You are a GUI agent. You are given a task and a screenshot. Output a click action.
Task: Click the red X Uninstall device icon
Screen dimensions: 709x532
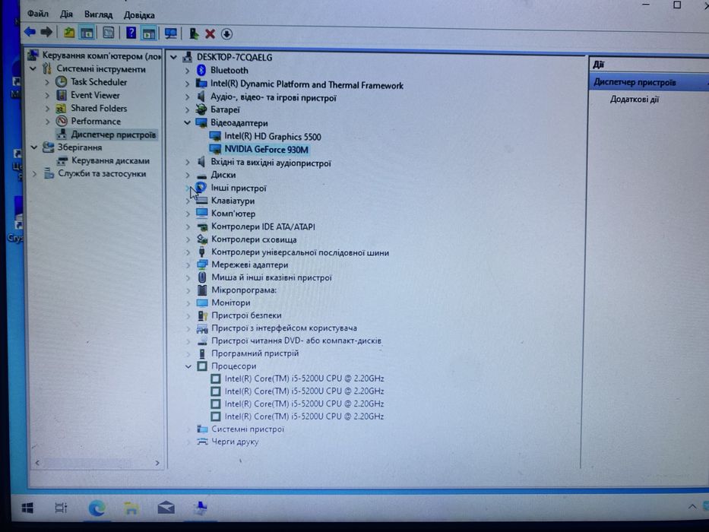pyautogui.click(x=210, y=34)
